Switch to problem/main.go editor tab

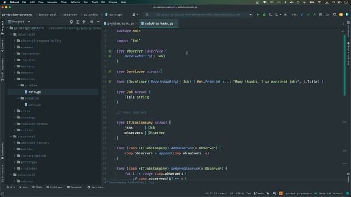(120, 24)
